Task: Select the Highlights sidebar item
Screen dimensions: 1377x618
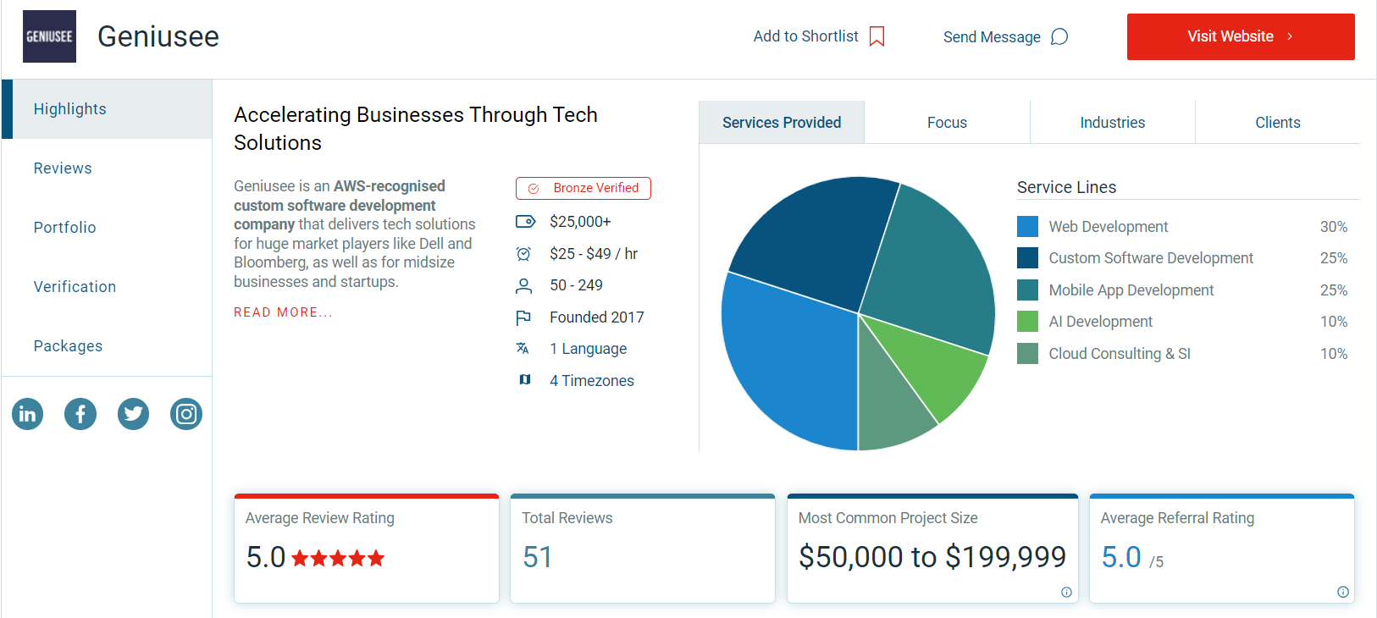Action: tap(107, 109)
